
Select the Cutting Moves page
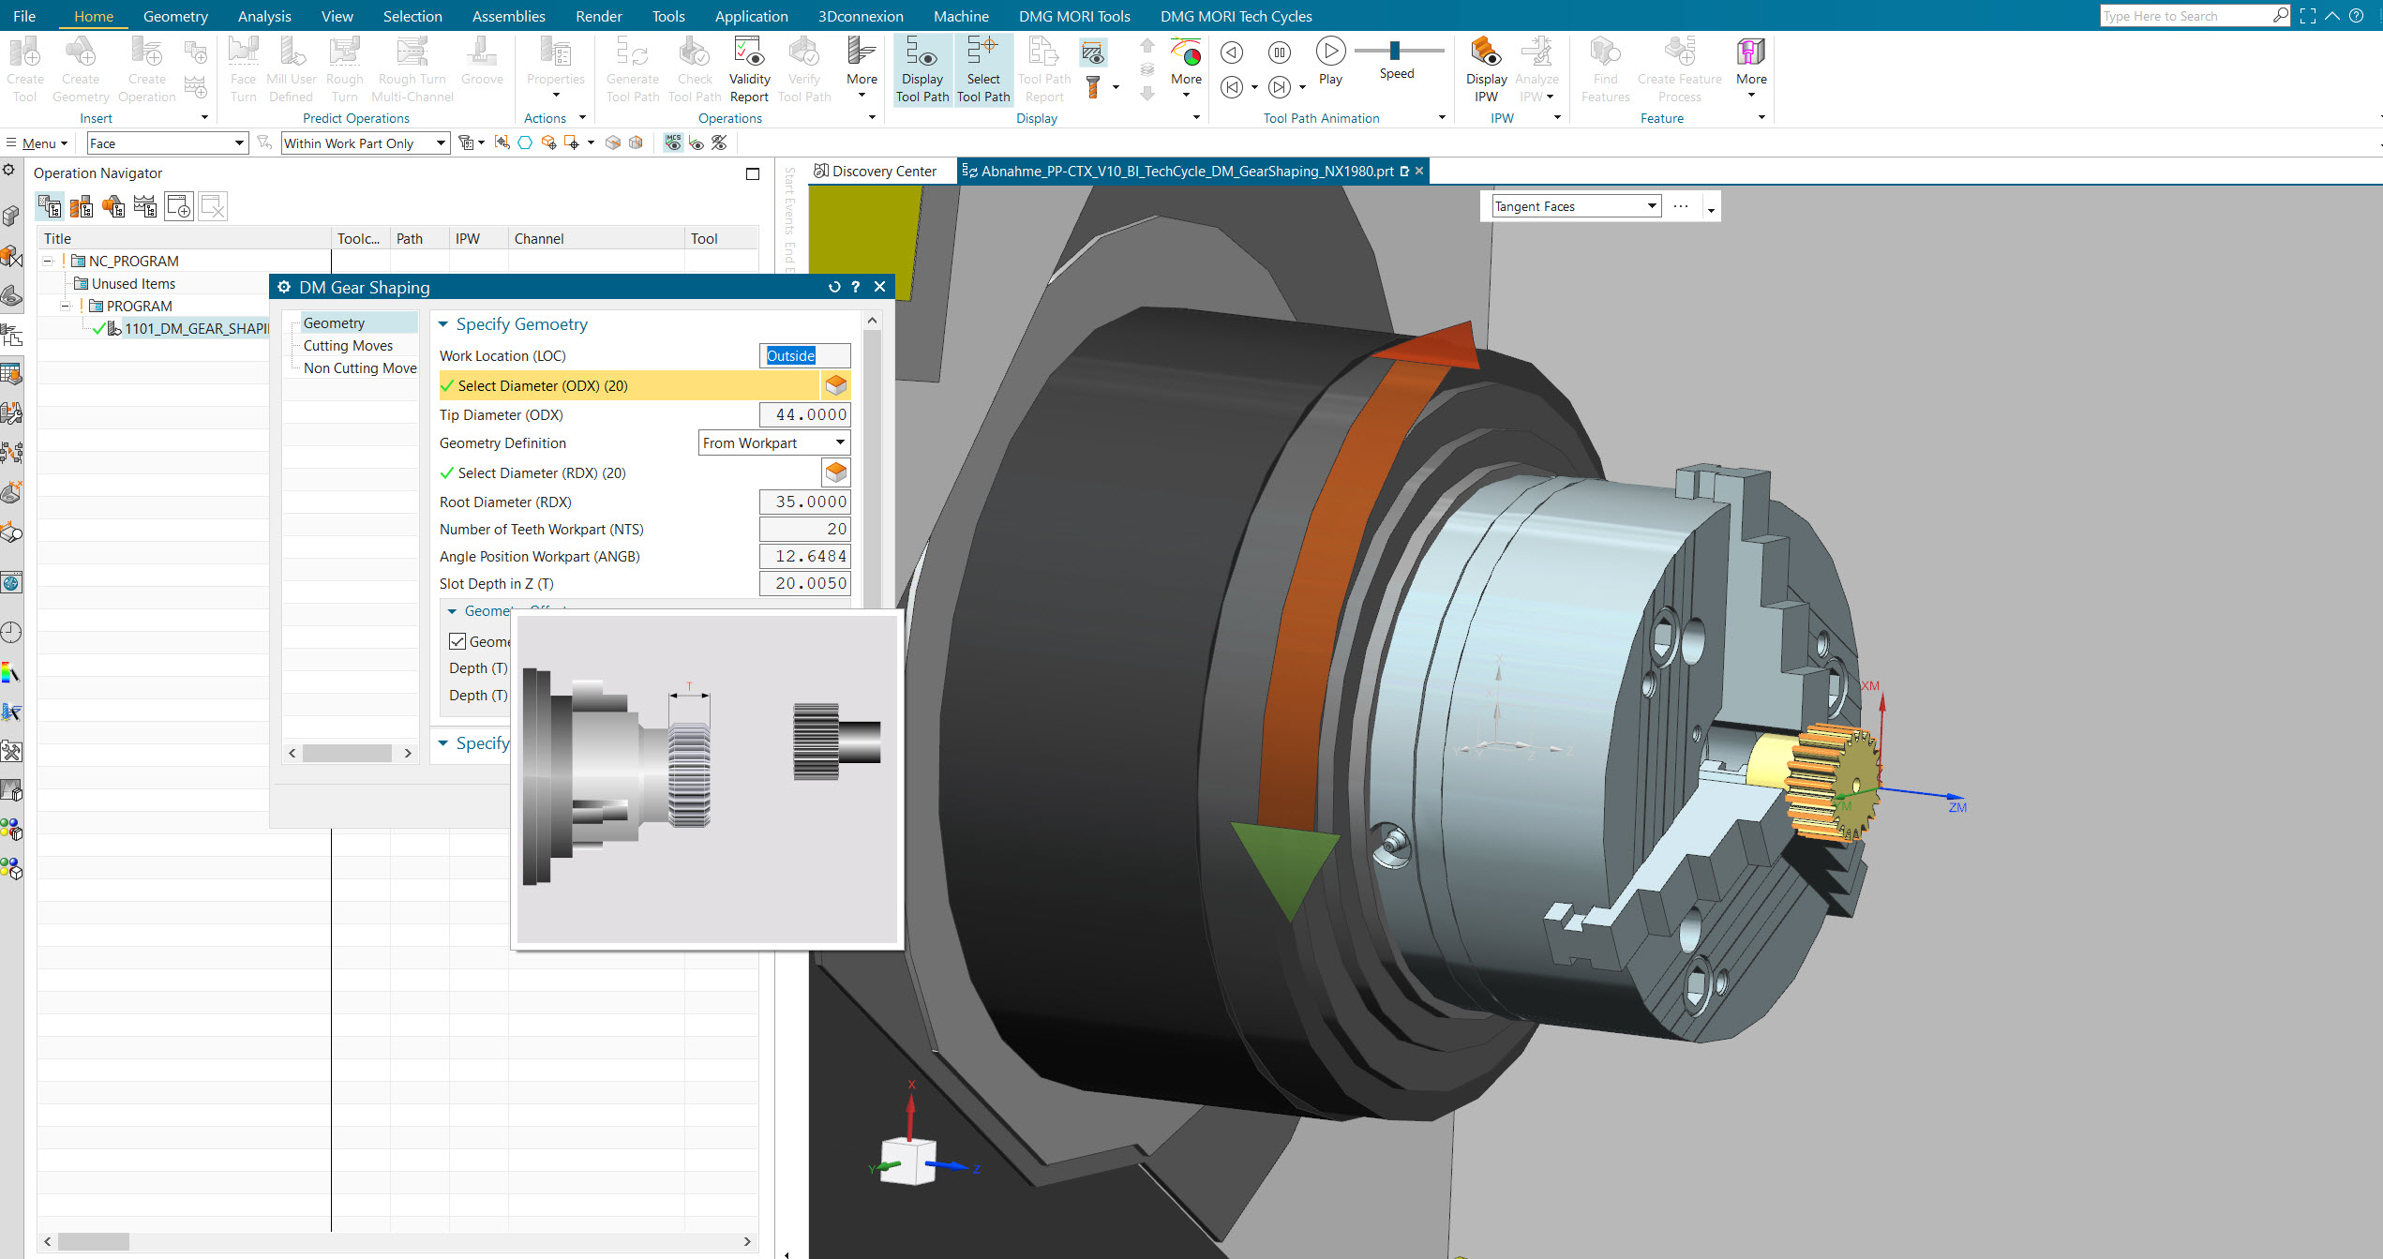348,346
